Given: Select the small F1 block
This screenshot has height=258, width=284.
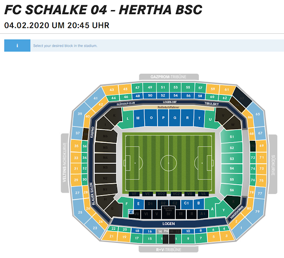Looking at the screenshot, I should [x=131, y=212].
